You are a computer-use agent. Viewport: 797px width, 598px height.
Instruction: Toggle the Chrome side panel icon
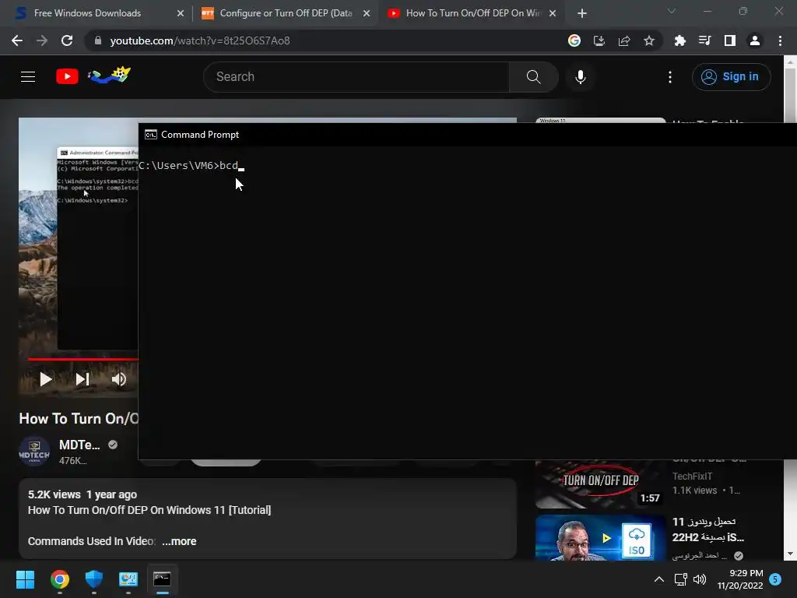[x=729, y=40]
